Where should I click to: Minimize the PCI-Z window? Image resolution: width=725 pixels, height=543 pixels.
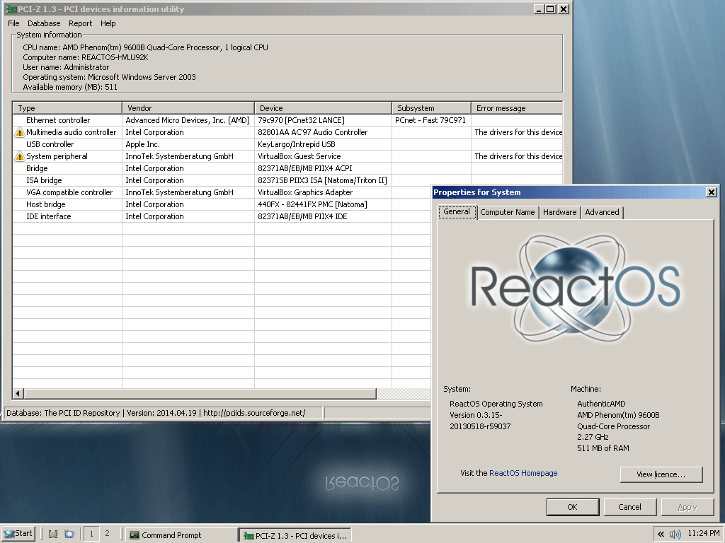539,9
